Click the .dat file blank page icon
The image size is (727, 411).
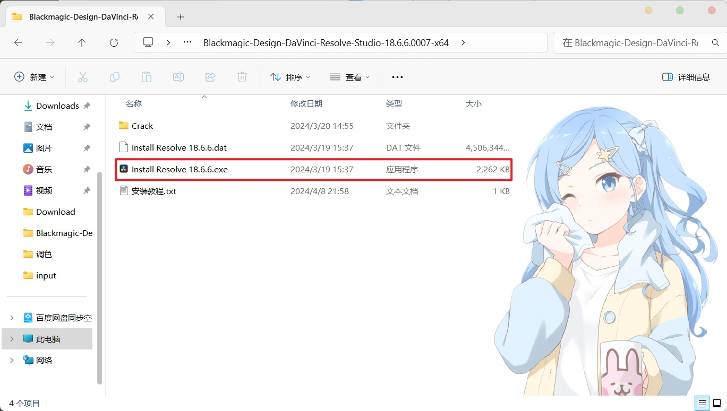point(124,147)
